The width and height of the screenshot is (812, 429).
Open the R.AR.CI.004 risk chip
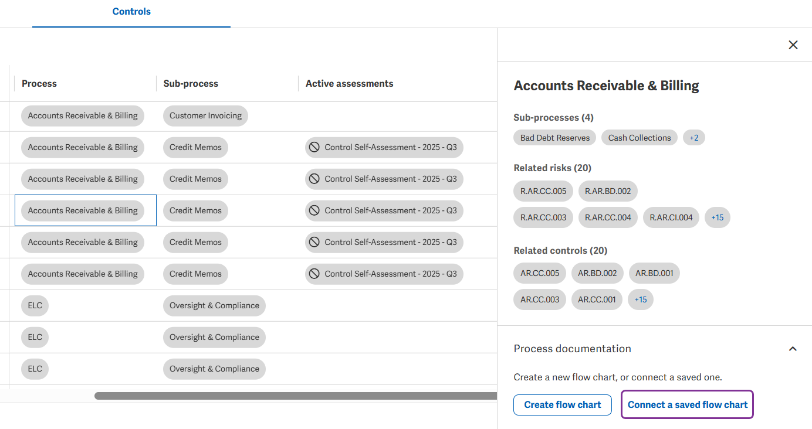pyautogui.click(x=671, y=217)
